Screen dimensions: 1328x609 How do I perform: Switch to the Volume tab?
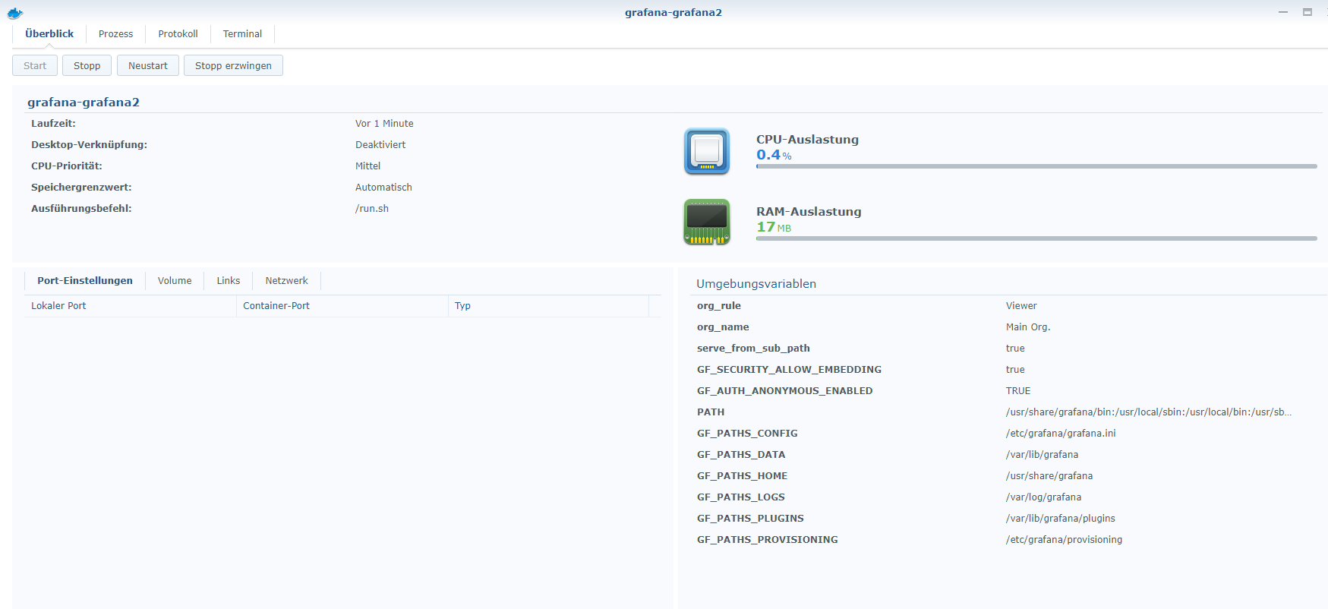pos(175,280)
